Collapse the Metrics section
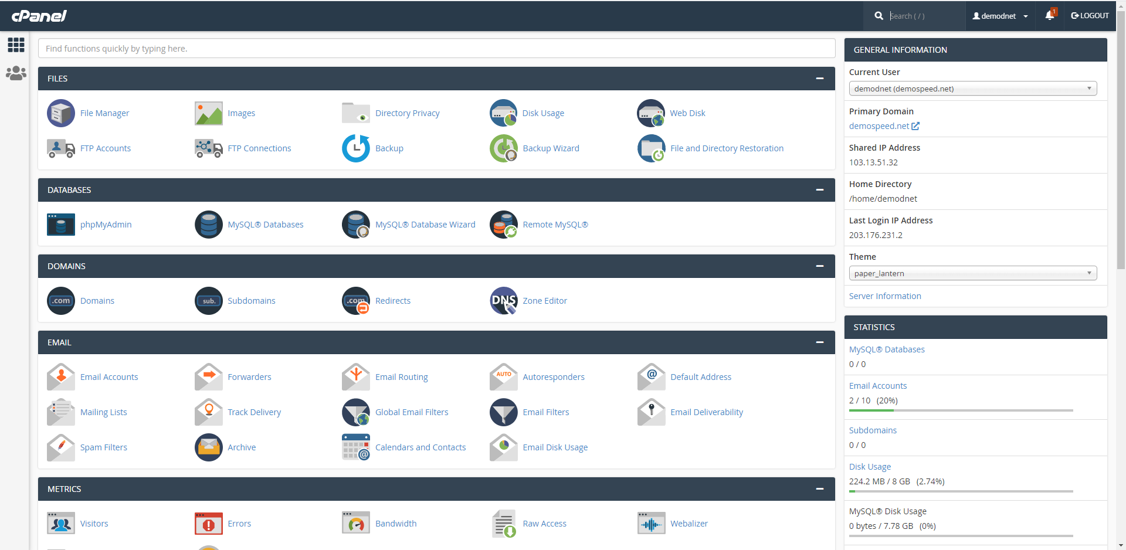 point(820,489)
